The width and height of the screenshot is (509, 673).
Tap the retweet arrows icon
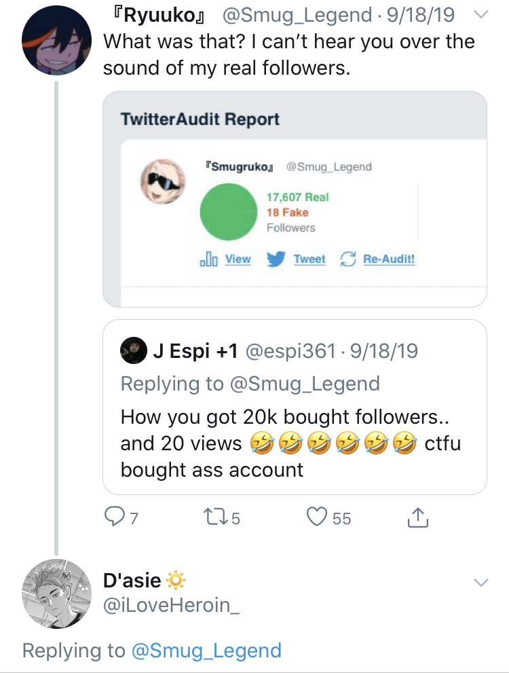pyautogui.click(x=214, y=517)
